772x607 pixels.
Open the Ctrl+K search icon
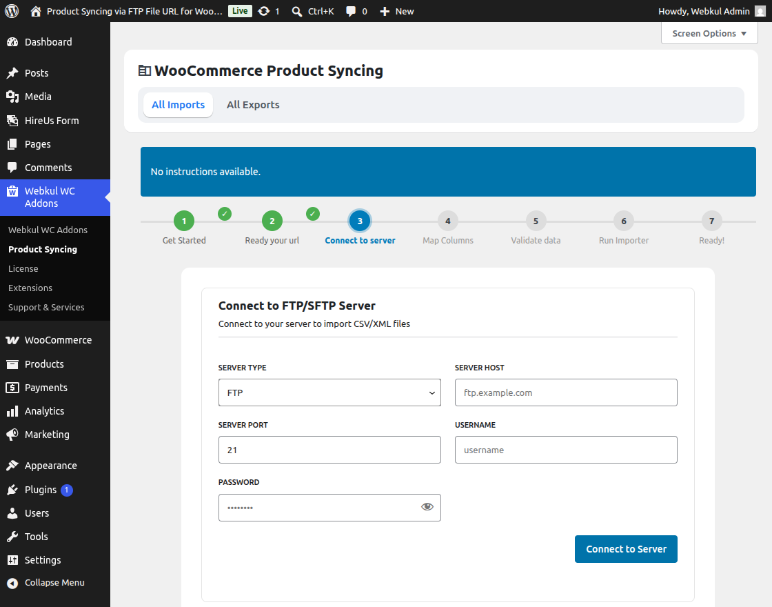point(297,11)
